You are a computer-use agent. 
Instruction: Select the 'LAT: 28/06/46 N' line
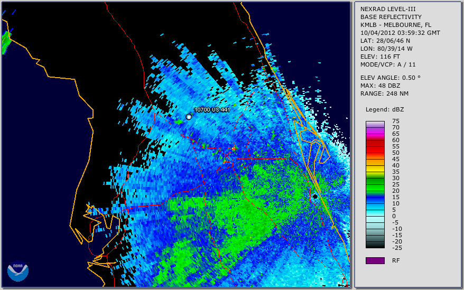pos(385,41)
